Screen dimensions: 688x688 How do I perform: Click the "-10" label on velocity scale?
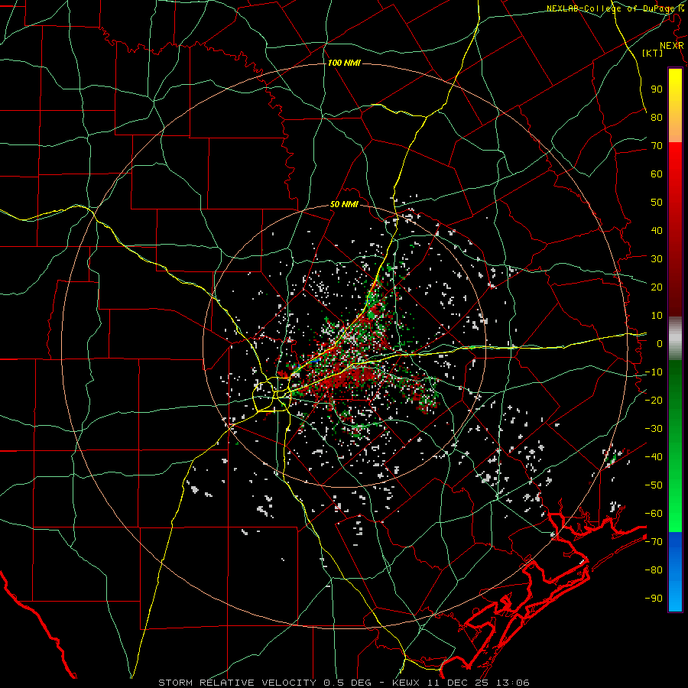coord(654,372)
